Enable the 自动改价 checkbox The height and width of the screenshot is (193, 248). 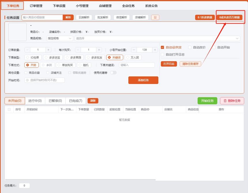[x=190, y=47]
